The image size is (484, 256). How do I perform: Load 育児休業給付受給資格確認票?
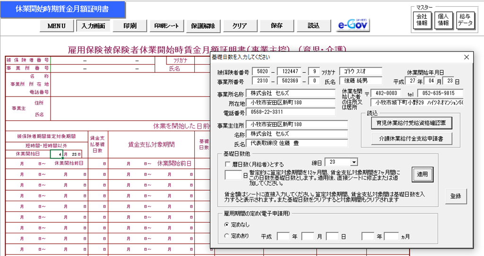coord(411,123)
